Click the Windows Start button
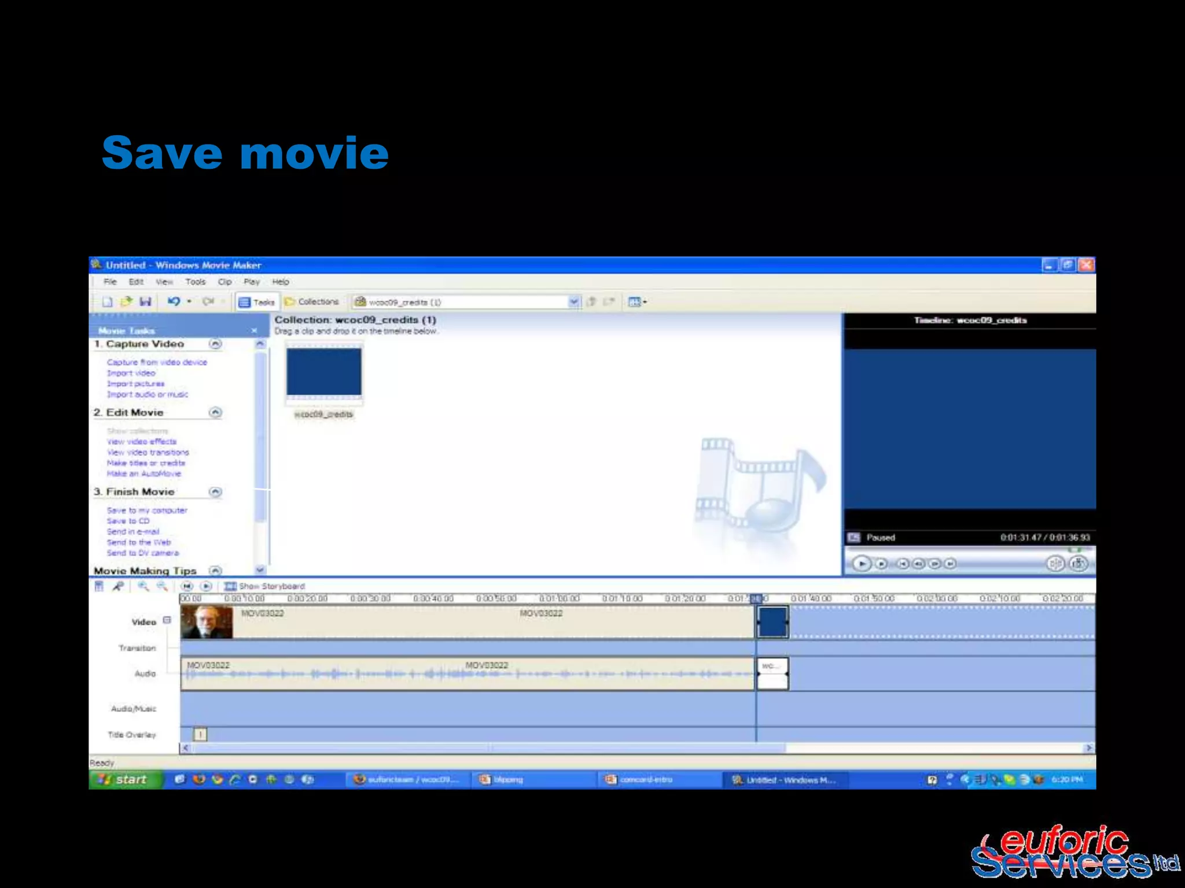The height and width of the screenshot is (888, 1185). point(126,779)
